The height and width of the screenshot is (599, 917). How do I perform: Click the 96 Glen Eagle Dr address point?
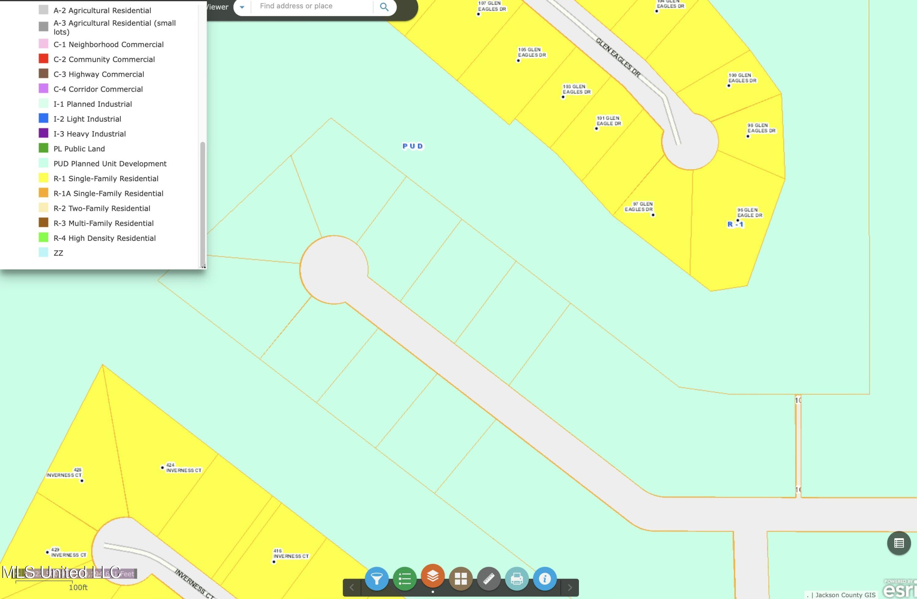738,220
